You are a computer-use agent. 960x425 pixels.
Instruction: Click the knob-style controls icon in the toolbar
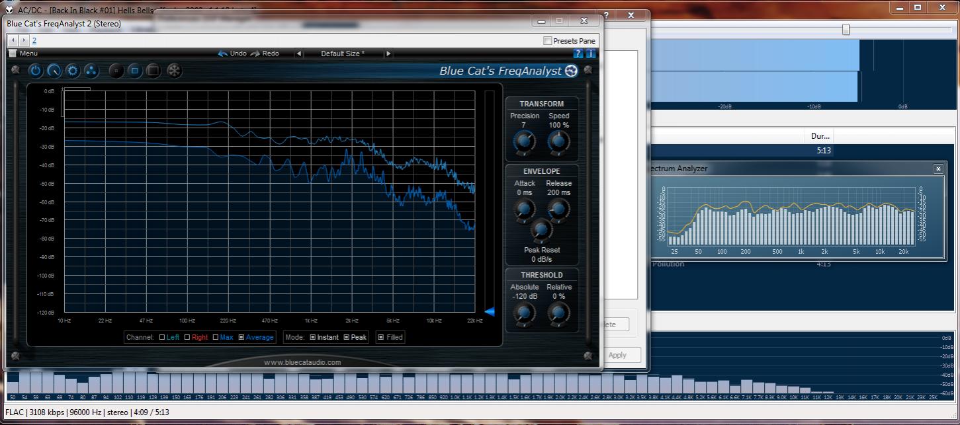[54, 70]
